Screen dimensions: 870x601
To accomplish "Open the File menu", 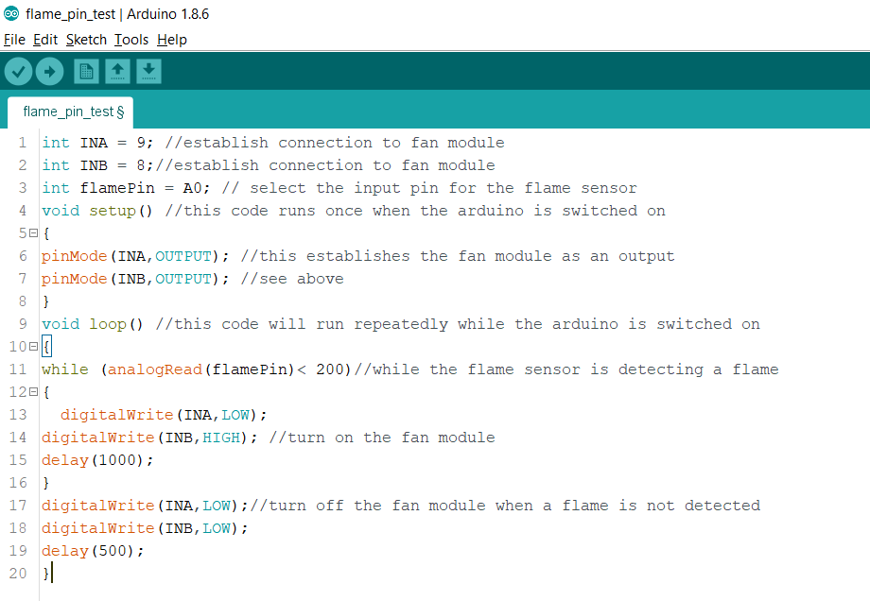I will (x=14, y=40).
